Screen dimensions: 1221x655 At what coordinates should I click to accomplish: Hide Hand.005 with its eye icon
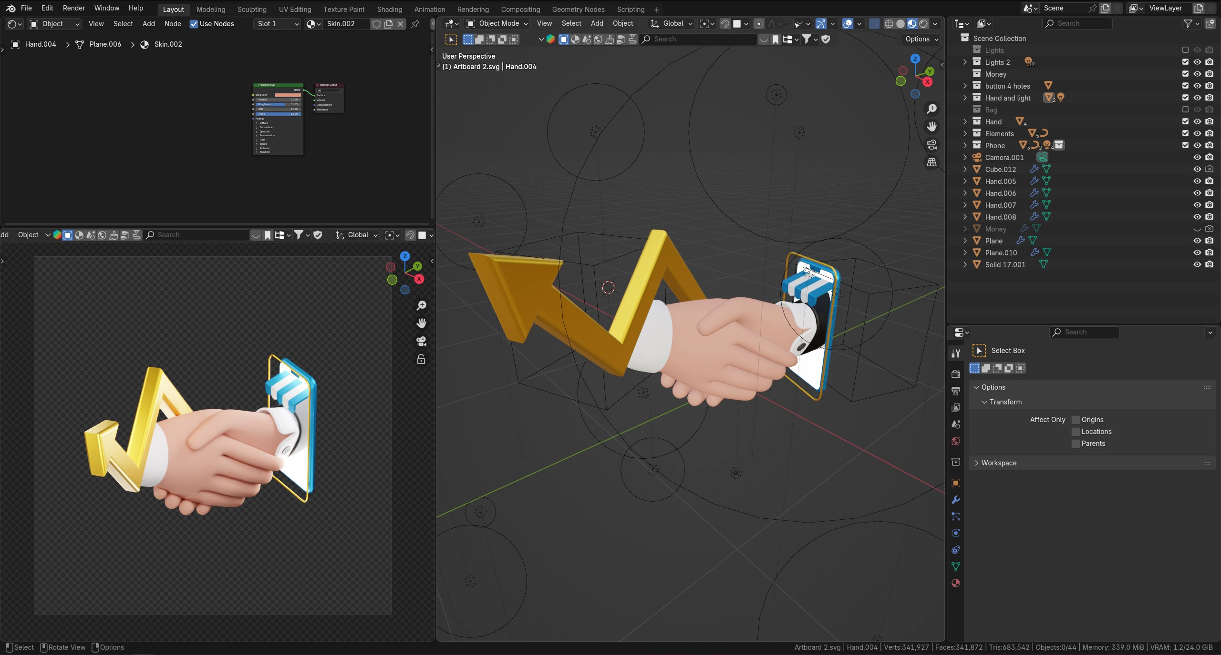[1197, 181]
